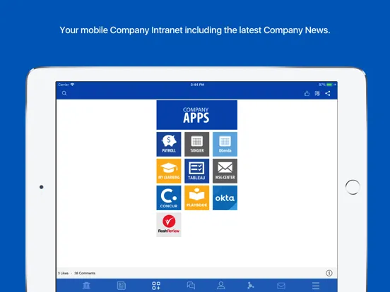390x292 pixels.
Task: Open the My Learning app tile
Action: click(169, 171)
